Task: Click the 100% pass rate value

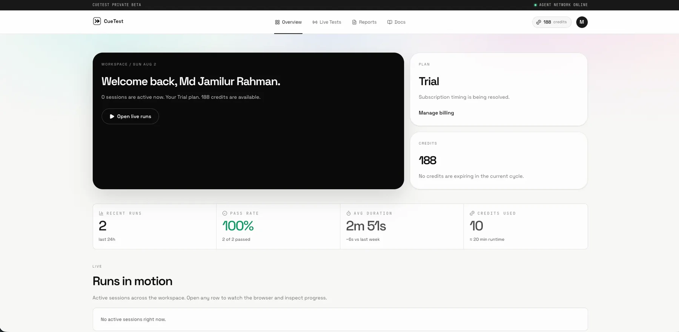Action: click(238, 226)
